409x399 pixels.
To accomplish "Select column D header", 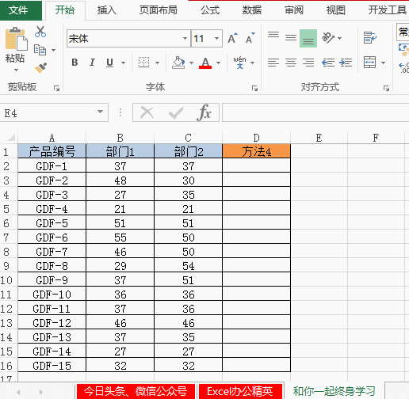I will [x=256, y=138].
